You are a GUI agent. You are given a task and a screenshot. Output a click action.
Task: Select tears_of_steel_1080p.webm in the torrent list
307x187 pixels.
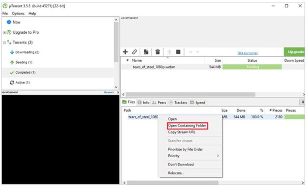(153, 67)
